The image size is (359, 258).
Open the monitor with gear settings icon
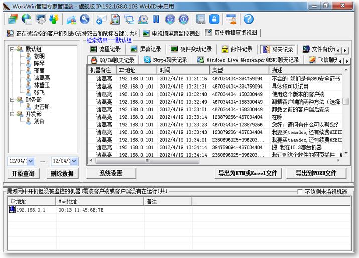(x=40, y=19)
